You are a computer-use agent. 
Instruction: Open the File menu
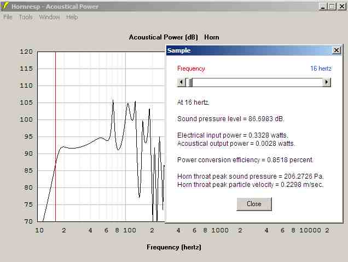click(x=8, y=17)
